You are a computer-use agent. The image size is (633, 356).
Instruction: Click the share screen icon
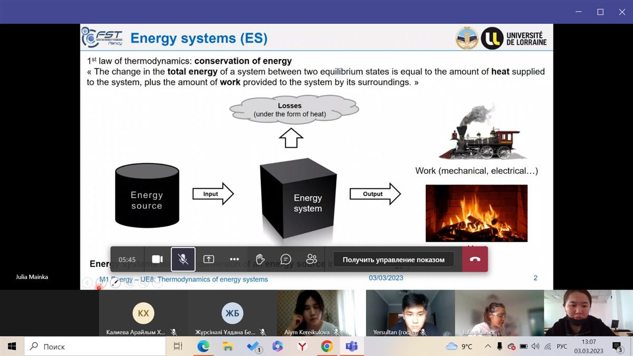209,259
